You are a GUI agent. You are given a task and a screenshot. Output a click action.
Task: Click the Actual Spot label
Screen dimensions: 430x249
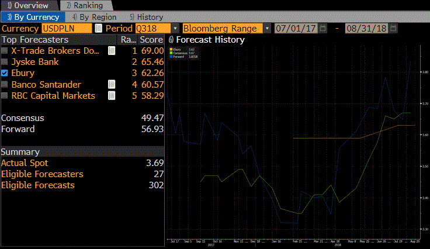(25, 163)
